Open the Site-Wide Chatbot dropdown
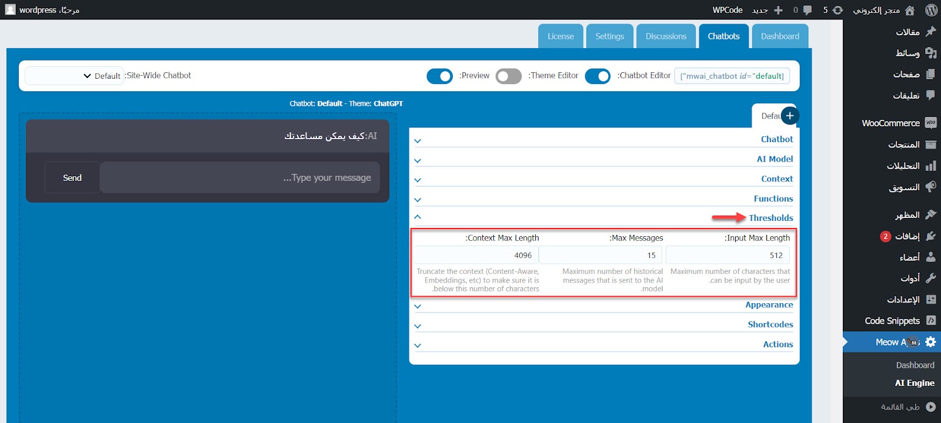 [74, 76]
